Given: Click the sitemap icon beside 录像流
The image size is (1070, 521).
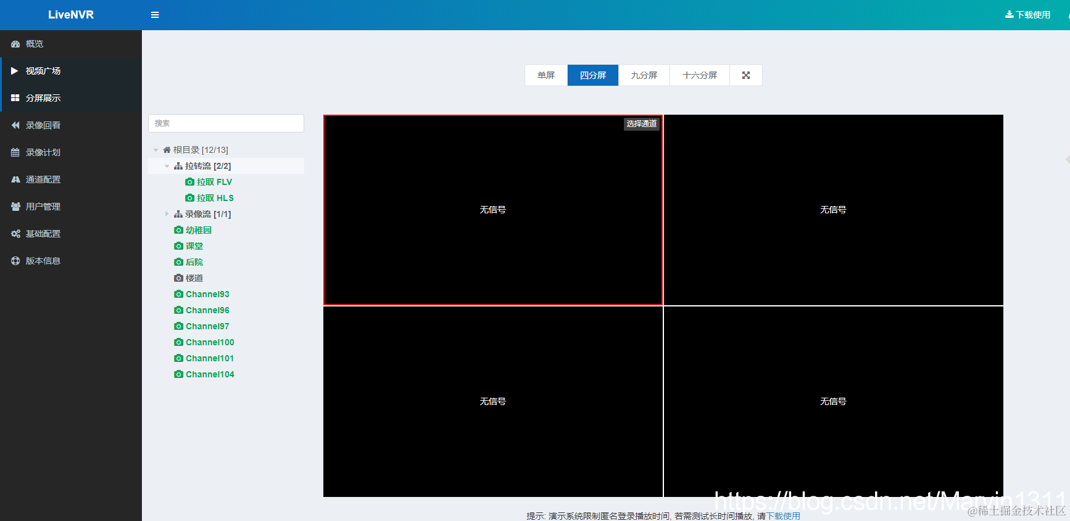Looking at the screenshot, I should coord(178,214).
